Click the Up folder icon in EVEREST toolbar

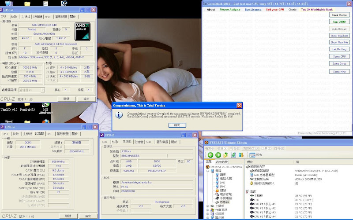click(226, 155)
